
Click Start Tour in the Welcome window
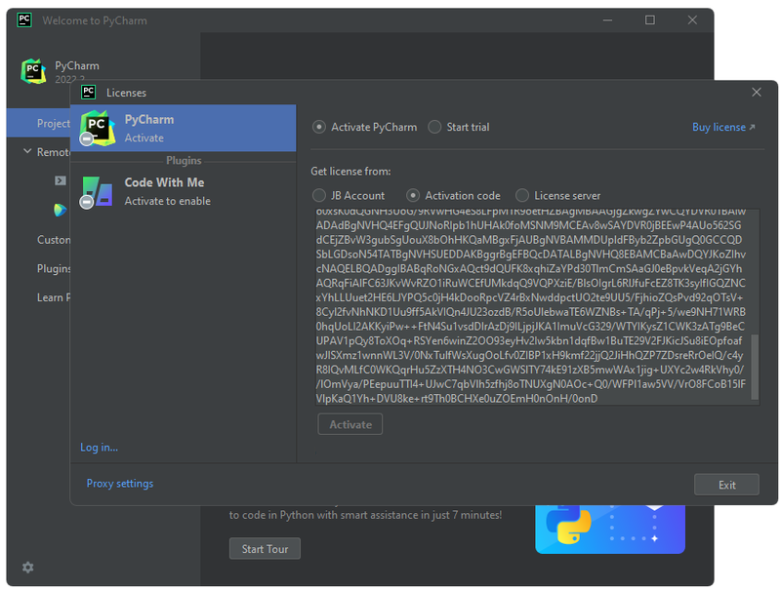point(265,549)
